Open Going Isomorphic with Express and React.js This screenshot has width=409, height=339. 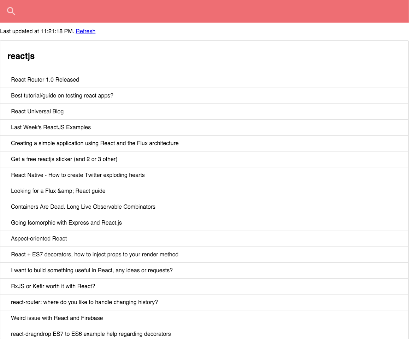[204, 223]
